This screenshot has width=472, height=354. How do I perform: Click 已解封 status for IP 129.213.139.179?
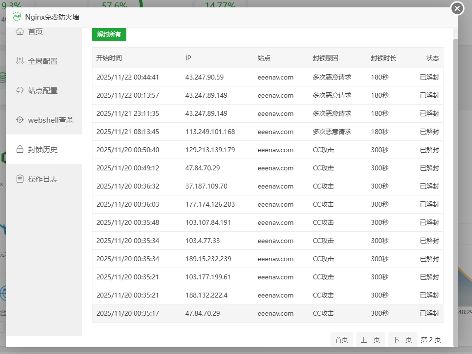coord(429,150)
